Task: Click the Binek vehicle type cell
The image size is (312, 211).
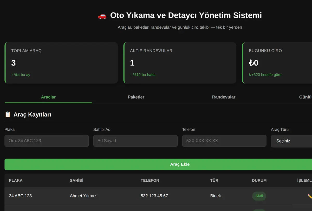Action: pos(216,196)
